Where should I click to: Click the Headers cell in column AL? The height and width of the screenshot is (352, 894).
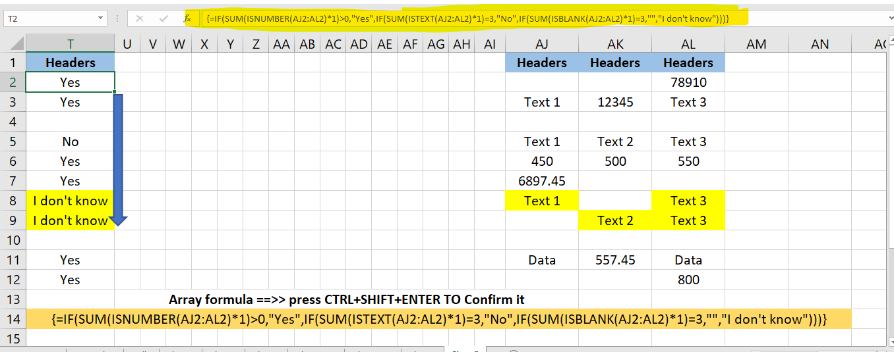688,63
